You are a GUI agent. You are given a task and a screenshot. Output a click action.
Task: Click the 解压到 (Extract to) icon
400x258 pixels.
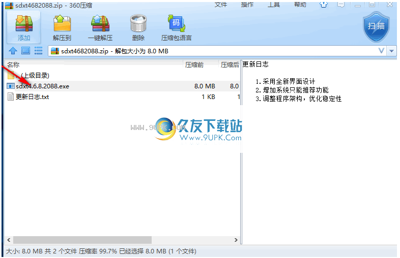(62, 27)
